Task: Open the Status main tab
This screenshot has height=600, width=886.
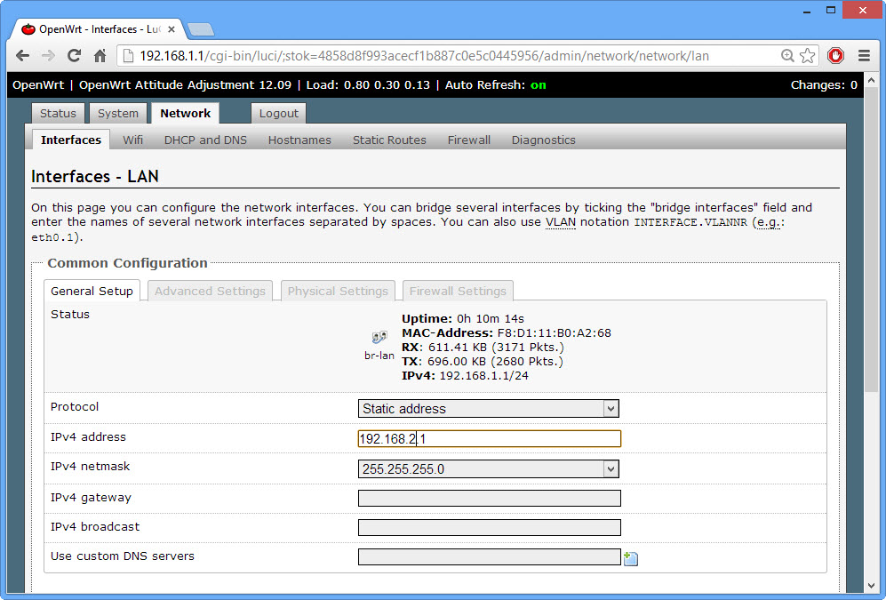Action: 58,114
